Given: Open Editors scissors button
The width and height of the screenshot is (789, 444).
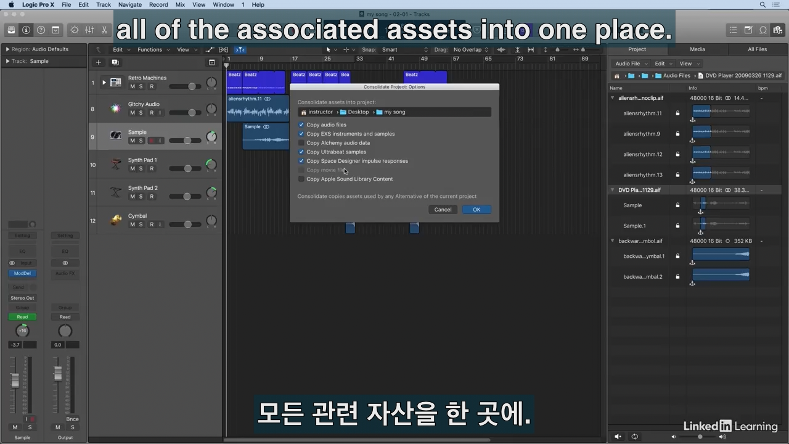Looking at the screenshot, I should click(104, 30).
